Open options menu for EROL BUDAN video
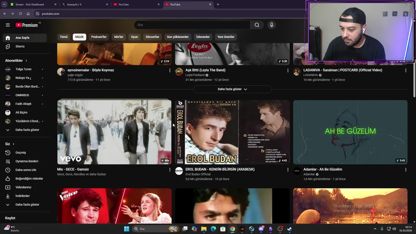This screenshot has height=234, width=416. pos(288,170)
